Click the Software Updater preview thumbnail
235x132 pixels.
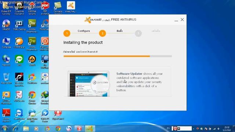pyautogui.click(x=88, y=84)
